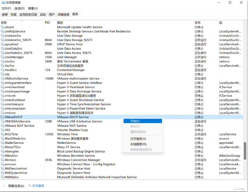Screen dimensions: 248x192
Task: Choose 开始(S) in the context menu
Action: [x=135, y=121]
